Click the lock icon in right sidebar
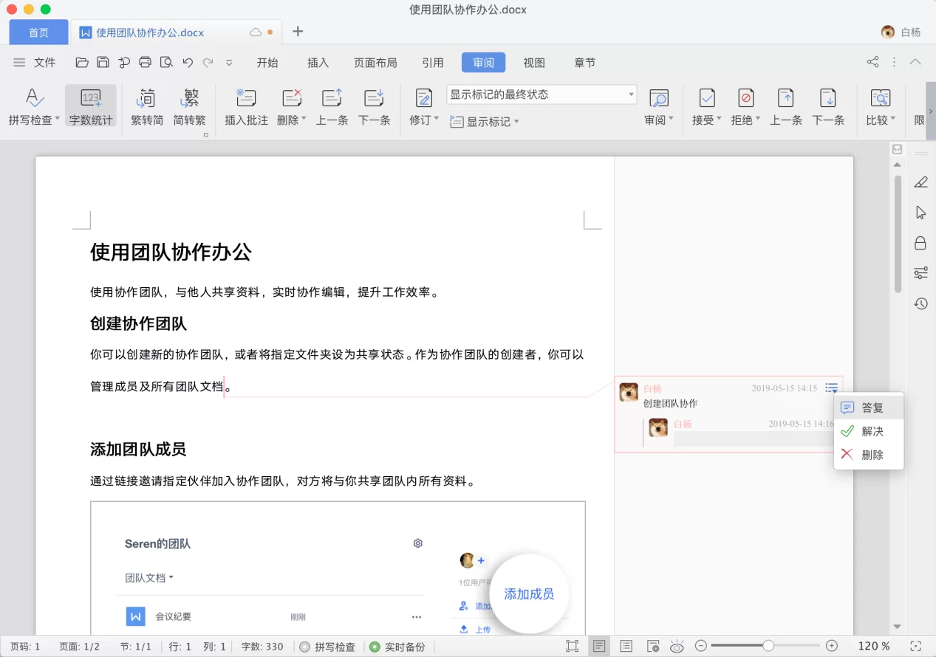Viewport: 936px width, 657px height. [920, 243]
